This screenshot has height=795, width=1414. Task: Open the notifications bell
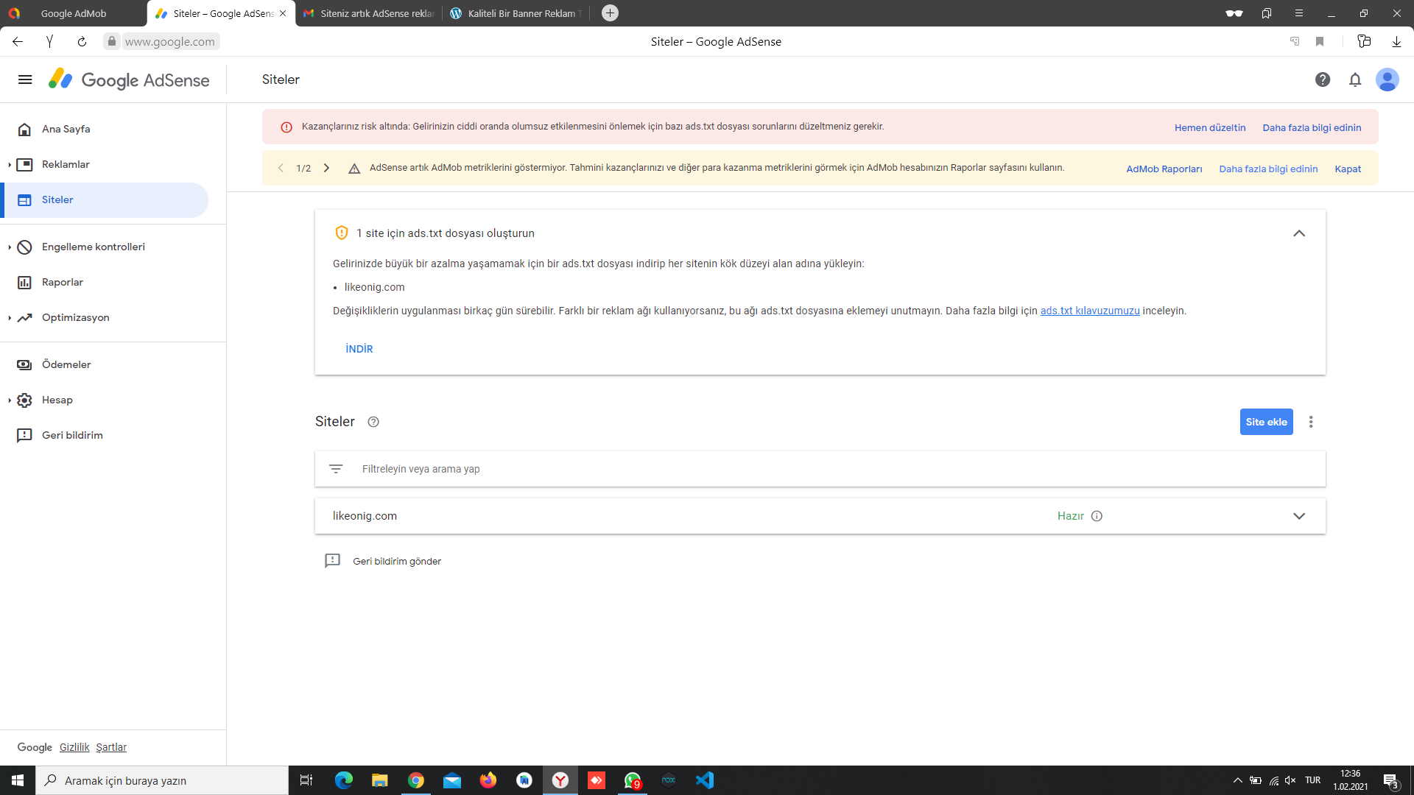pos(1355,79)
